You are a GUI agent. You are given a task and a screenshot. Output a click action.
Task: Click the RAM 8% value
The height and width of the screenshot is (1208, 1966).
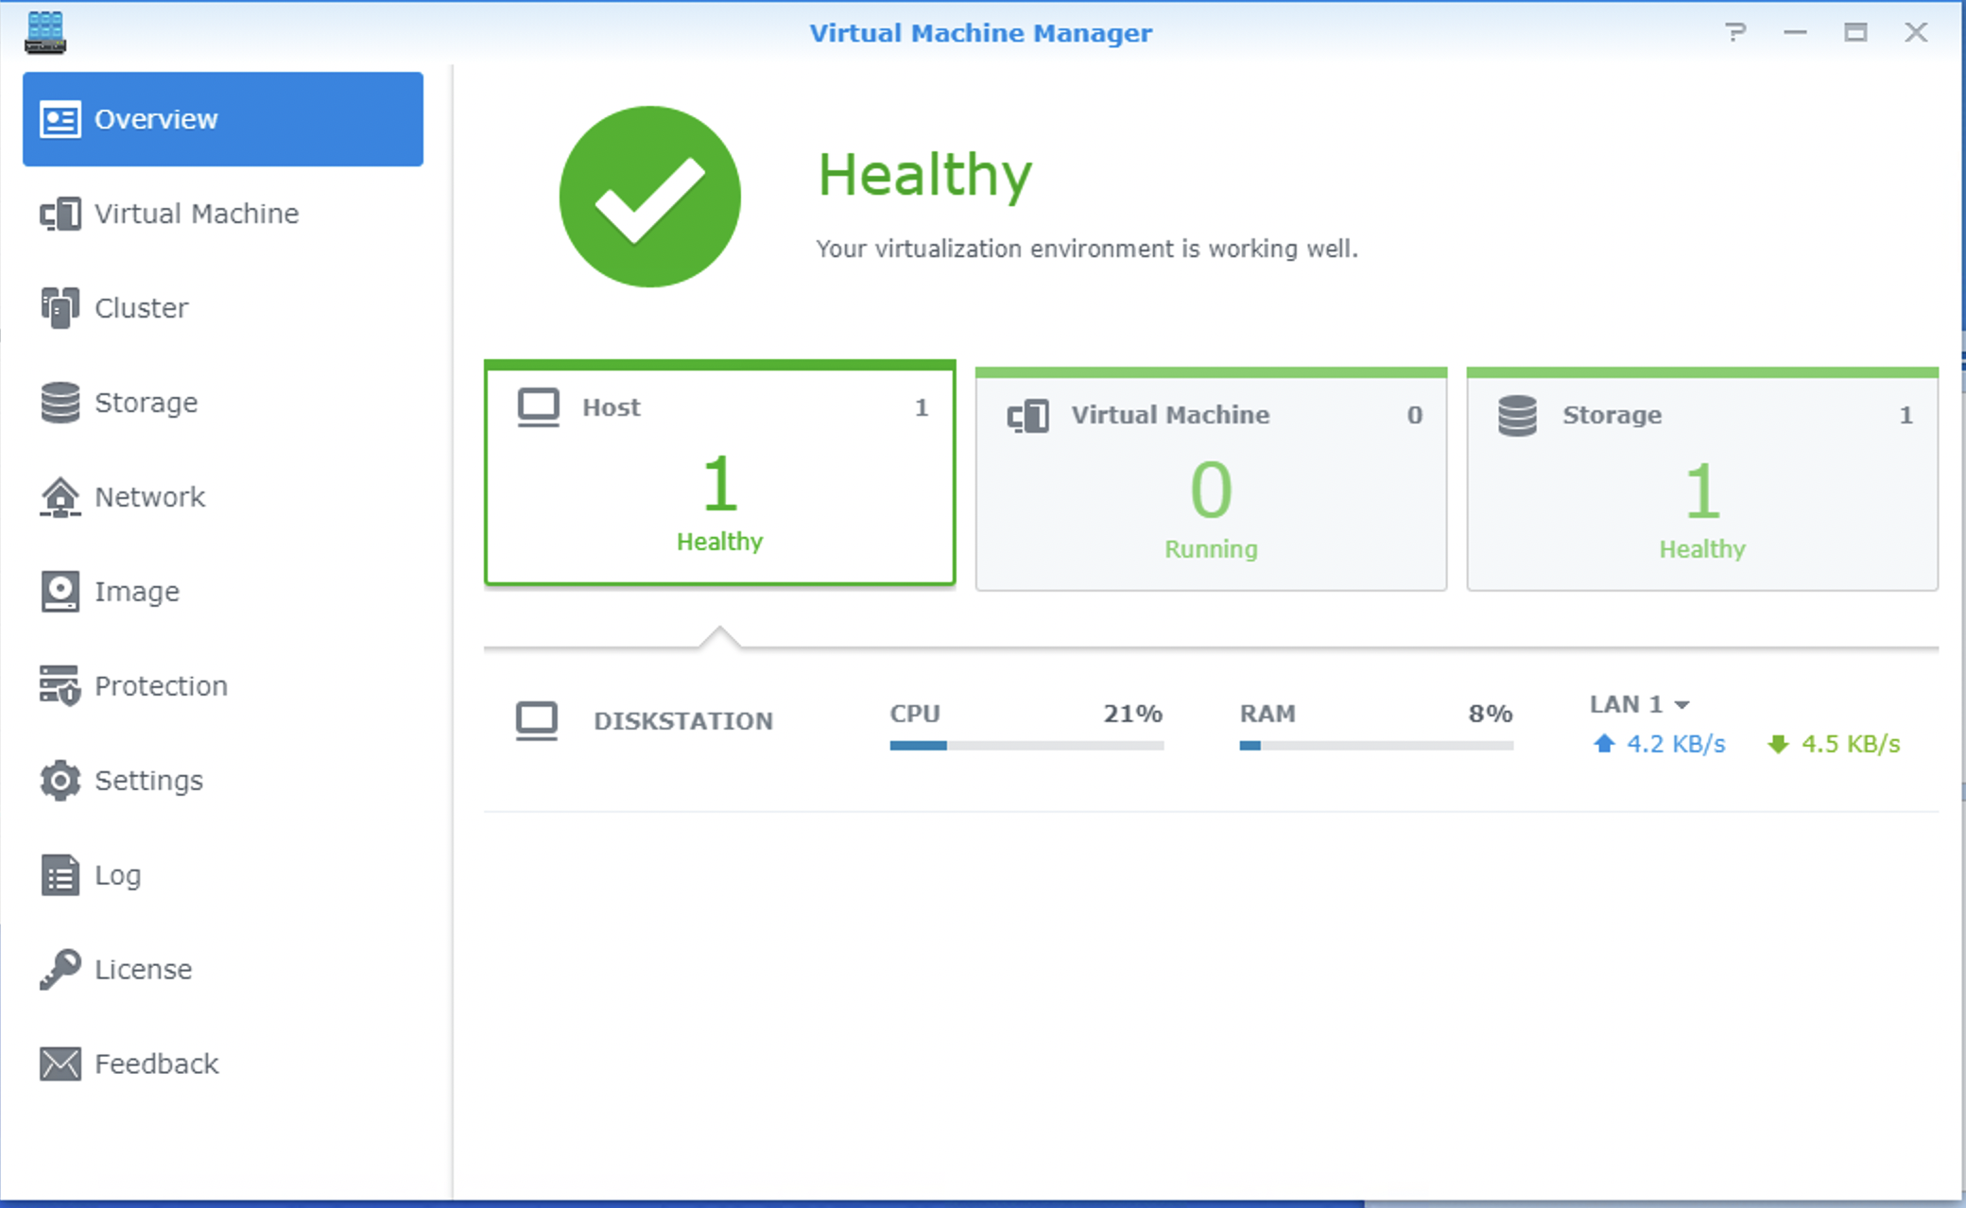click(1491, 714)
